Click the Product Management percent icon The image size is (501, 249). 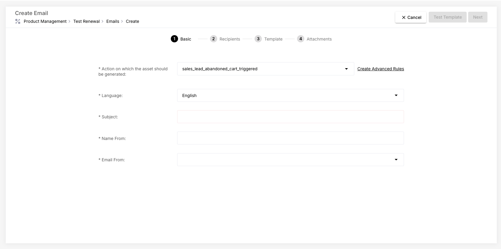click(18, 21)
